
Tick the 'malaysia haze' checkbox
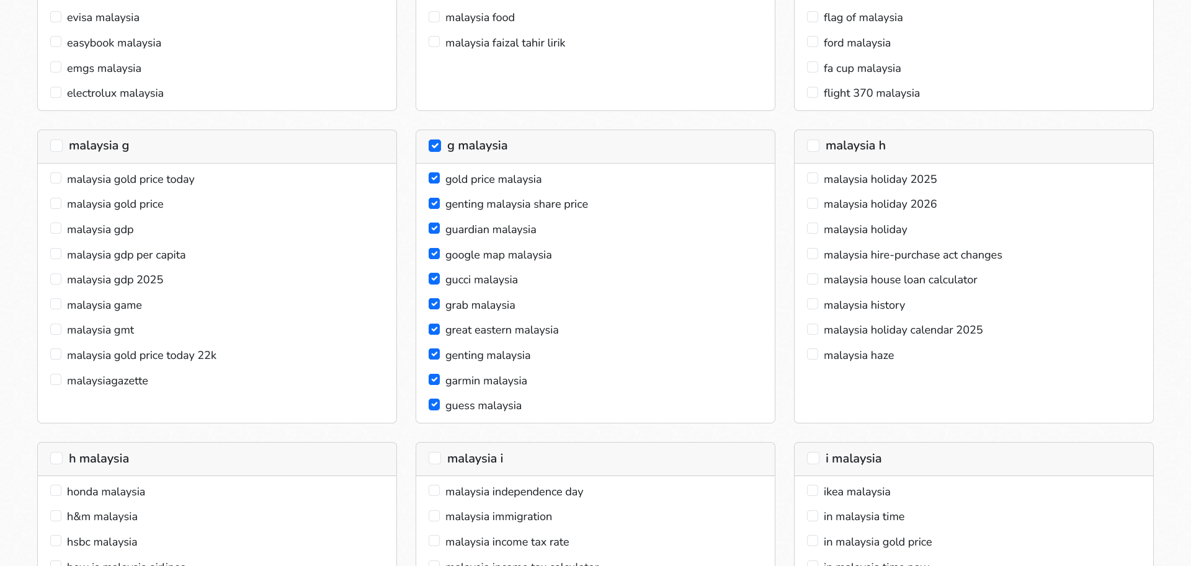coord(813,355)
